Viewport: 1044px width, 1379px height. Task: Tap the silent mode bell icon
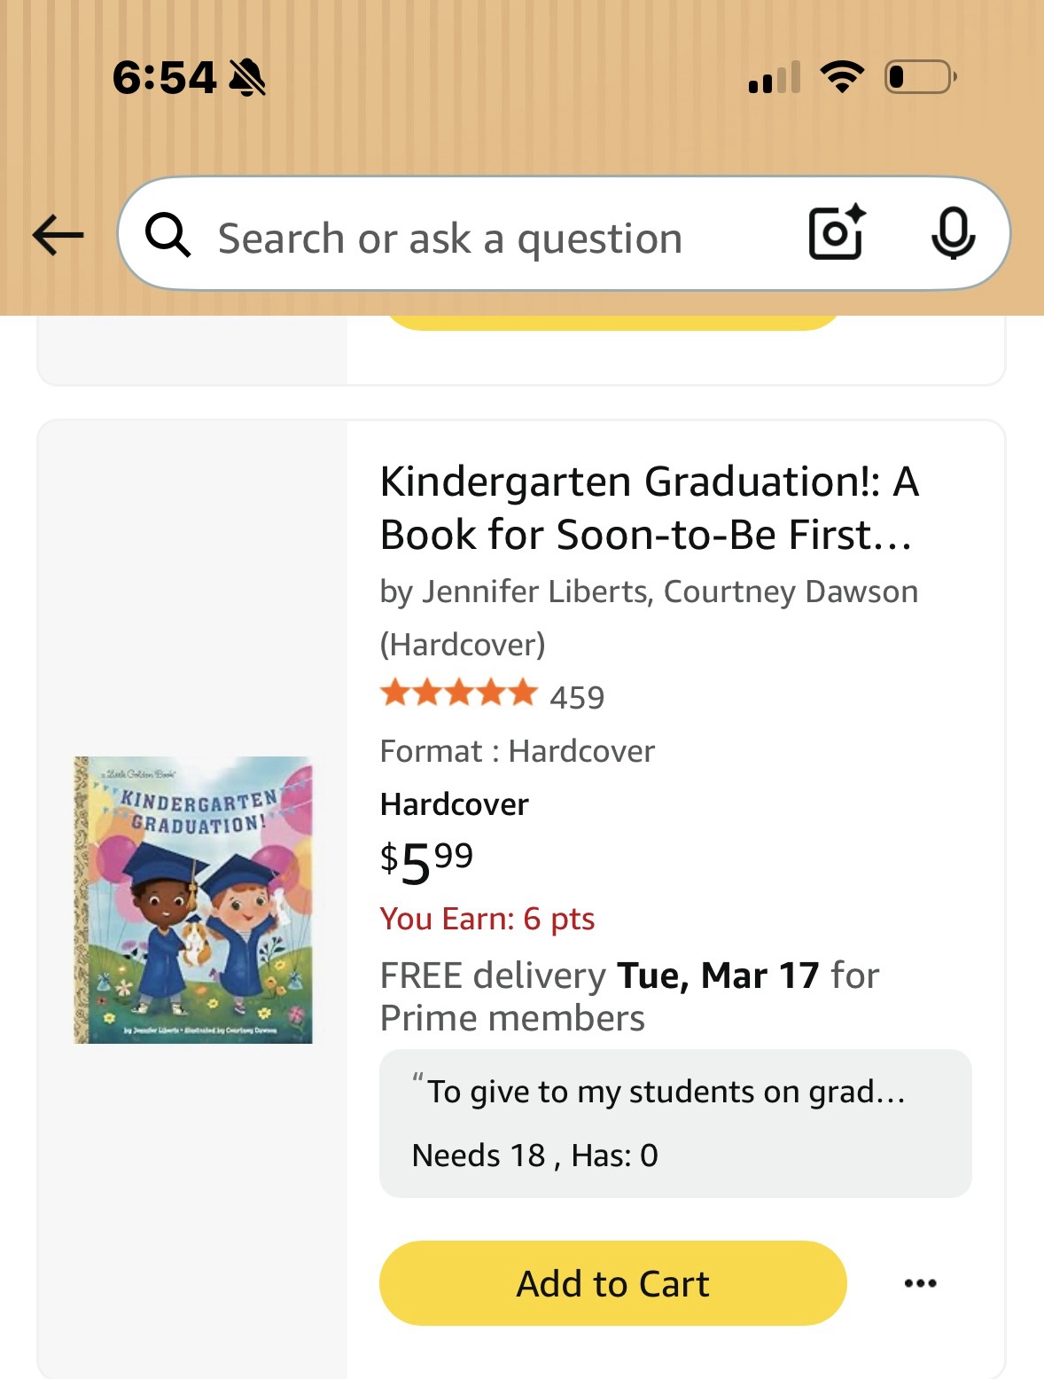pos(247,78)
